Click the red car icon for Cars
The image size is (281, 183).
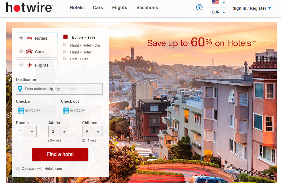click(x=30, y=52)
